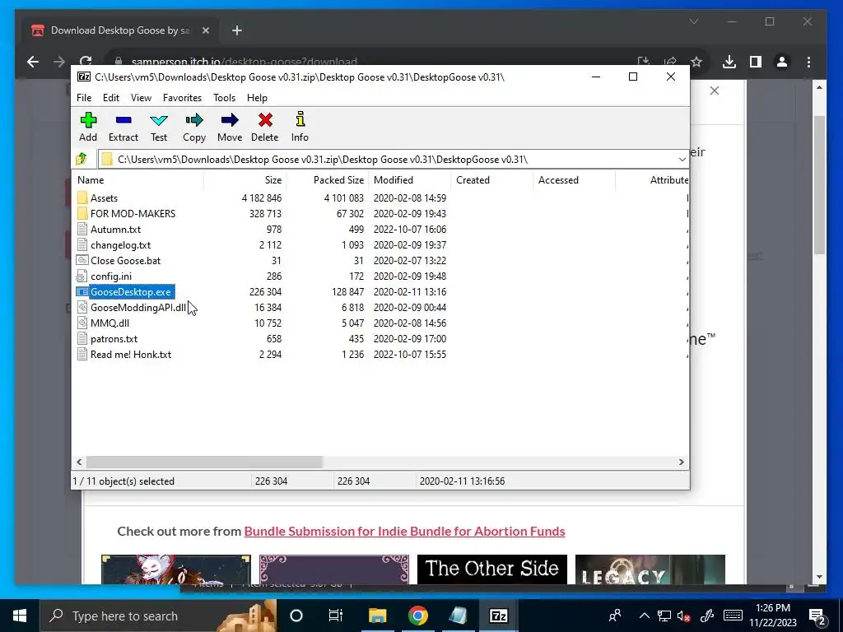Click the Cortana circle on taskbar
The width and height of the screenshot is (843, 632).
[x=296, y=616]
